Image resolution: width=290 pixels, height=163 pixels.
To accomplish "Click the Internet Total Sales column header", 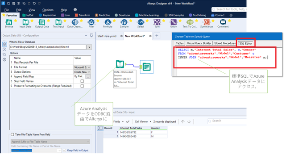I will (x=134, y=128).
